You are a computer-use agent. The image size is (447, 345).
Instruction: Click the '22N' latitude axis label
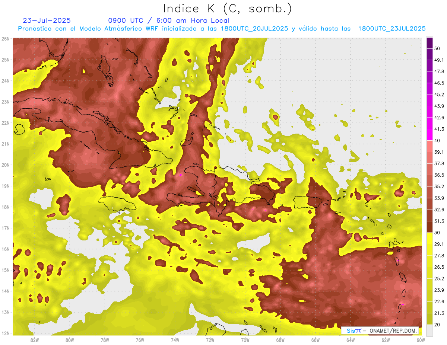(5, 122)
